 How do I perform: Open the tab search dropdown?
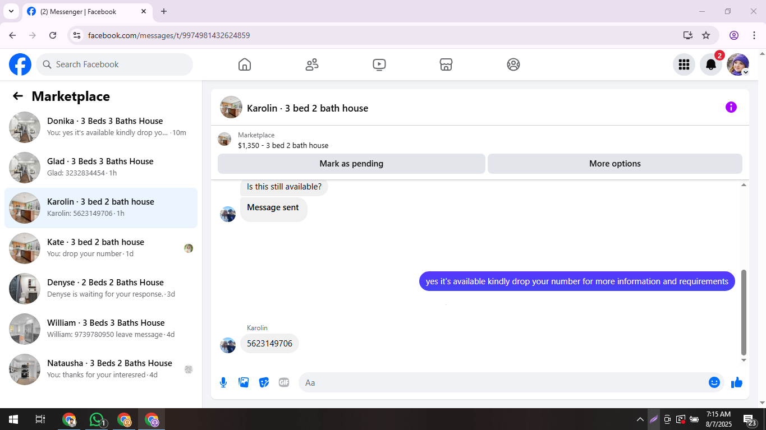click(x=11, y=11)
